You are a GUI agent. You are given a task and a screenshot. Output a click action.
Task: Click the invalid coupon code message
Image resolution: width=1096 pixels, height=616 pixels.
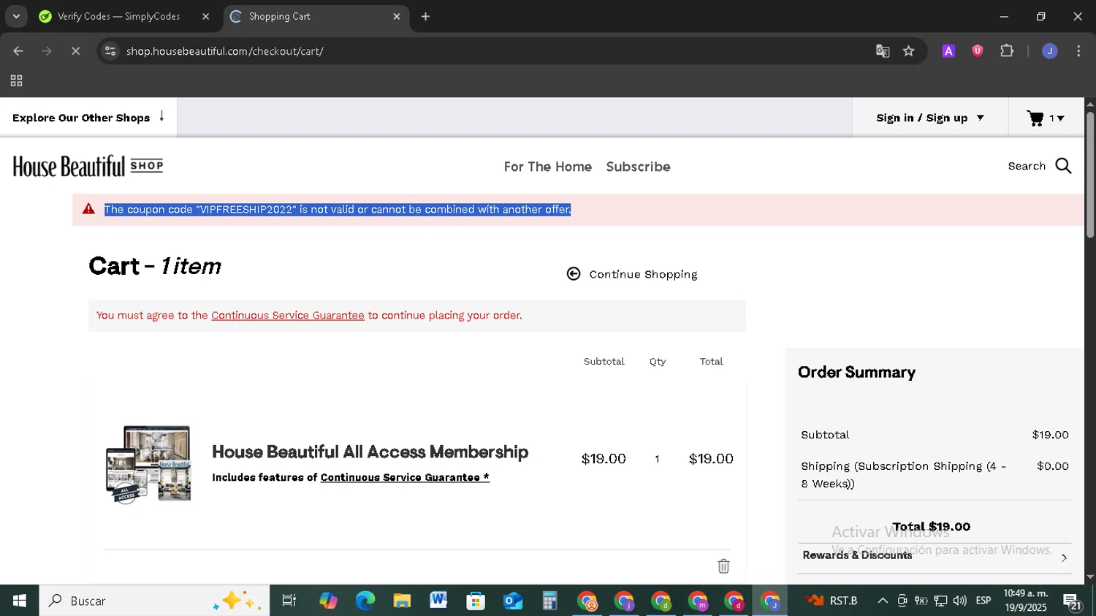coord(338,210)
